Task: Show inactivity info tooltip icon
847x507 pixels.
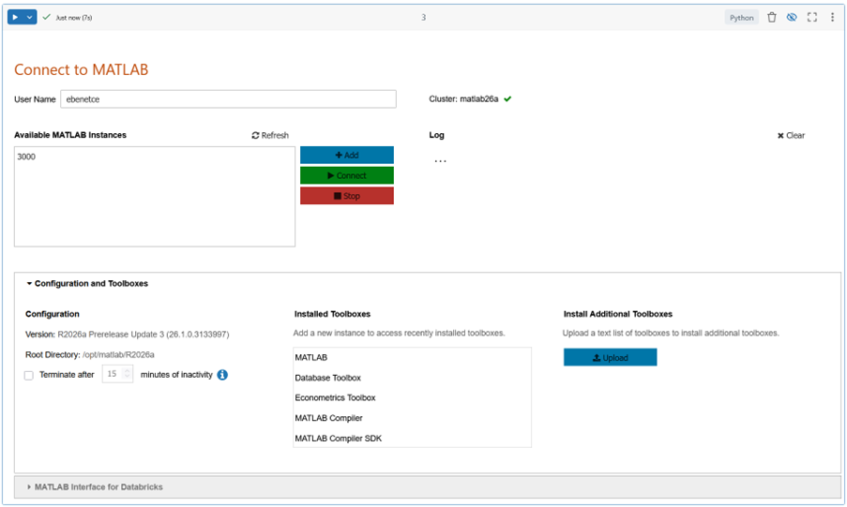Action: pos(222,375)
